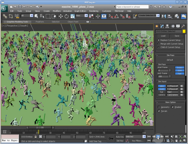
Task: Activate the Select and Move tool
Action: click(61, 16)
